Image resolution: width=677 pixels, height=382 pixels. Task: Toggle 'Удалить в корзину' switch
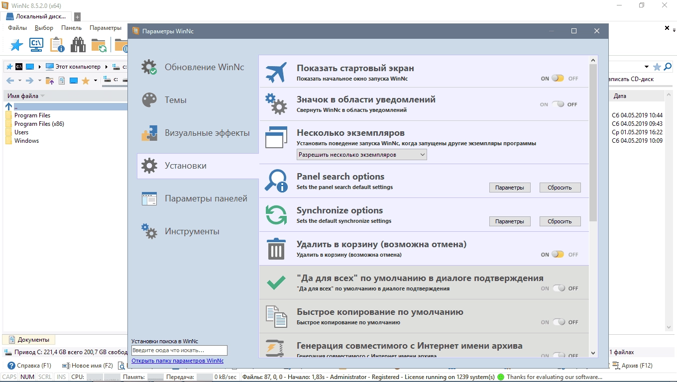[x=558, y=255]
